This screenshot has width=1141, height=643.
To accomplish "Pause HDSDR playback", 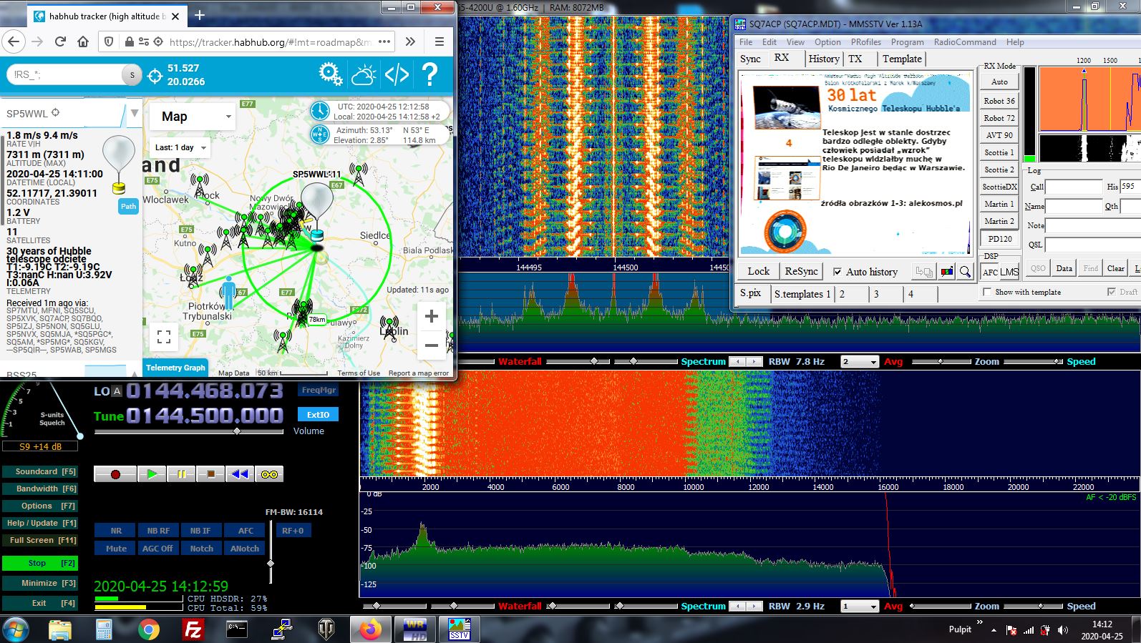I will pos(181,474).
